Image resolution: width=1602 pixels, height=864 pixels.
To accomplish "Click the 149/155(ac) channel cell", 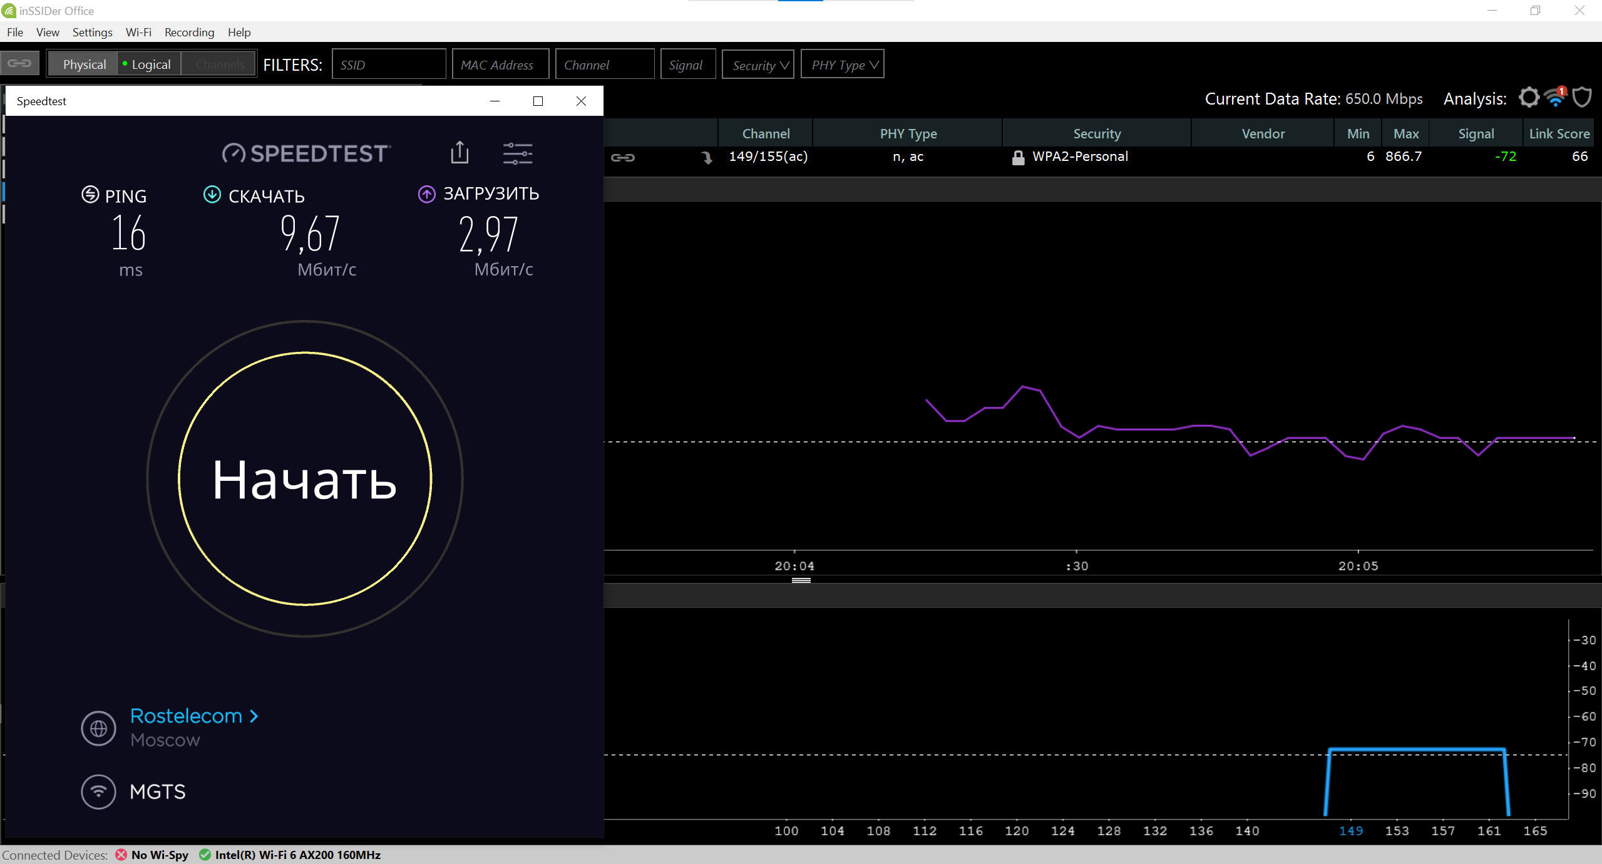I will [x=768, y=157].
